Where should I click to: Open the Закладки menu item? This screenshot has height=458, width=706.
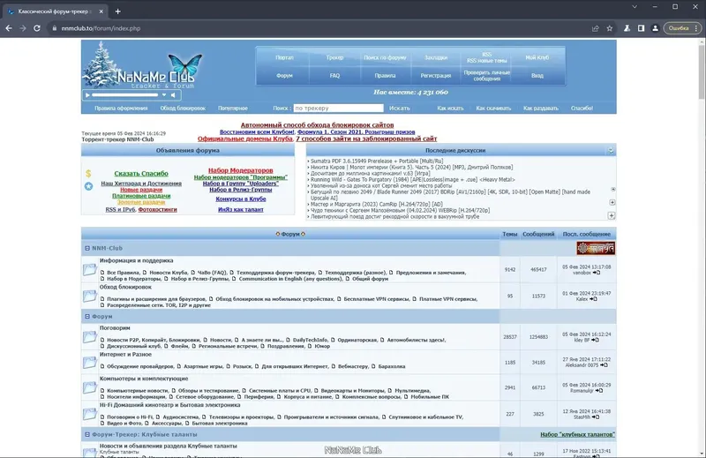point(436,57)
